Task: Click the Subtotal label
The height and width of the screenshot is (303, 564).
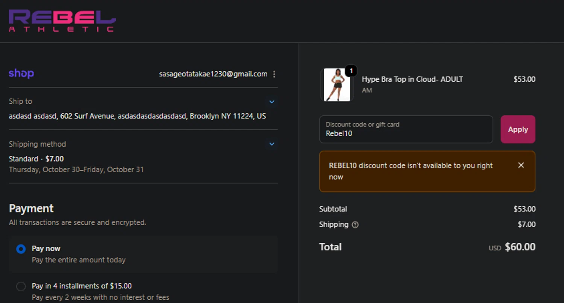Action: (333, 209)
